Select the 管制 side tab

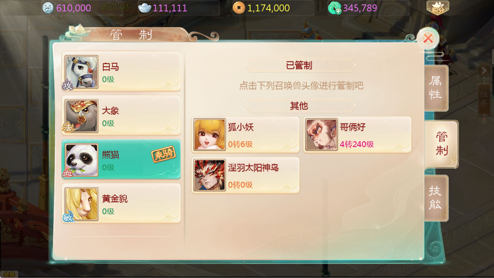[x=442, y=144]
